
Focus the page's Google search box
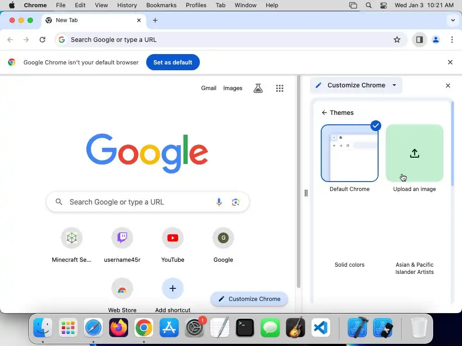148,202
